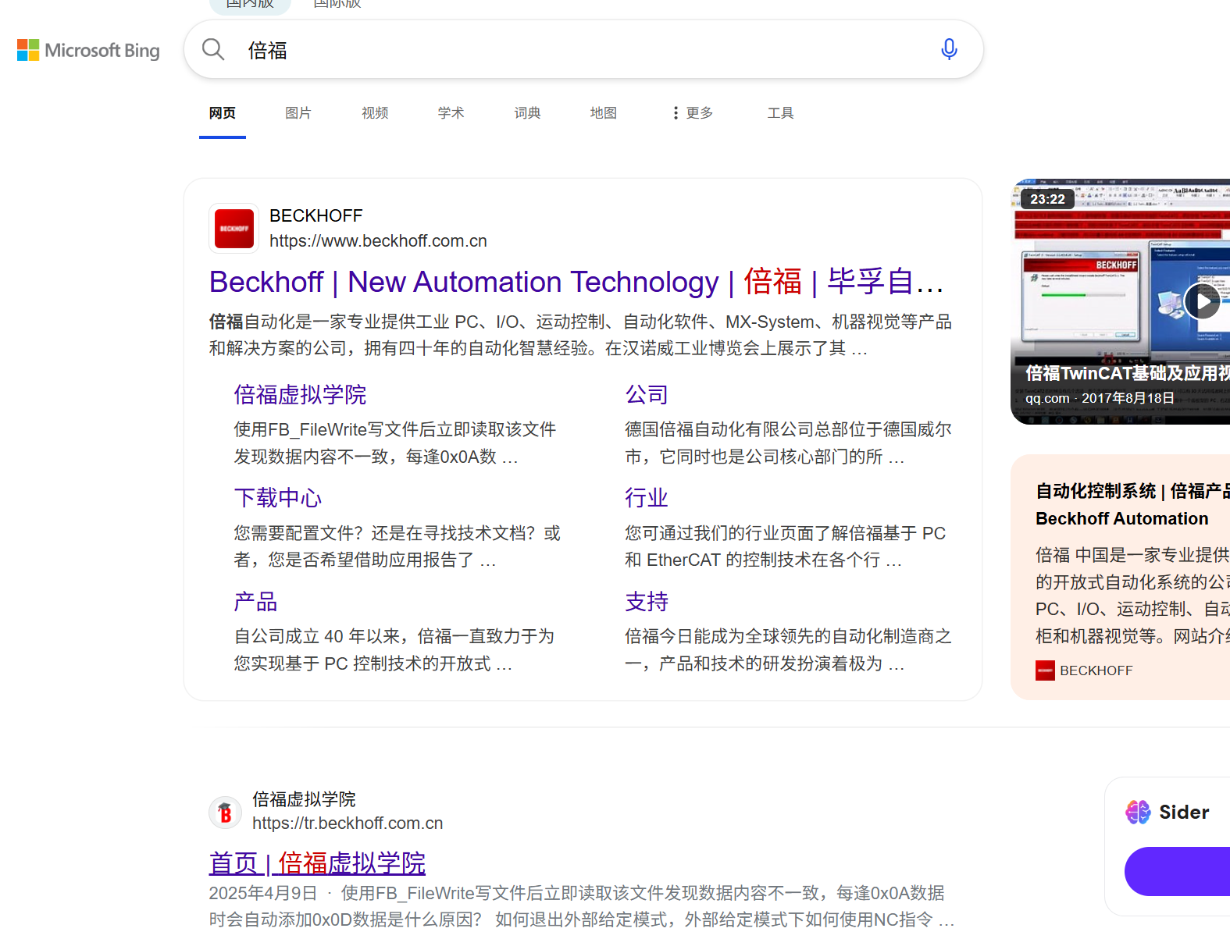Play the TwinCAT video with play button

(1202, 301)
